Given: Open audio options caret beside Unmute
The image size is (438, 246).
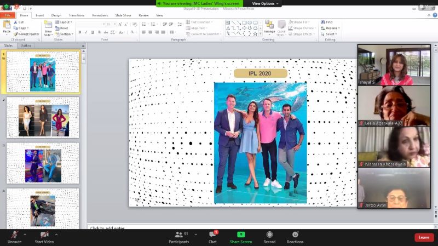Looking at the screenshot, I should click(25, 234).
